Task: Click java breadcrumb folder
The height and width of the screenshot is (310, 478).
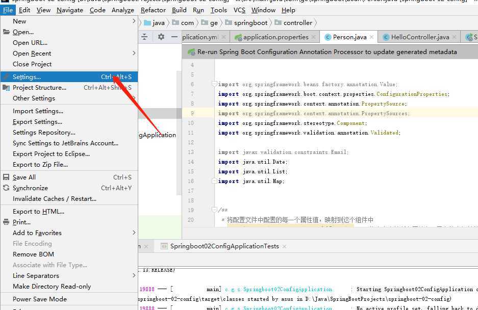Action: tap(155, 23)
